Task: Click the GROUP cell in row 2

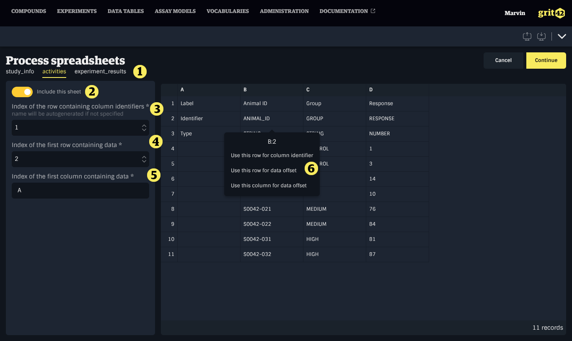Action: (335, 119)
